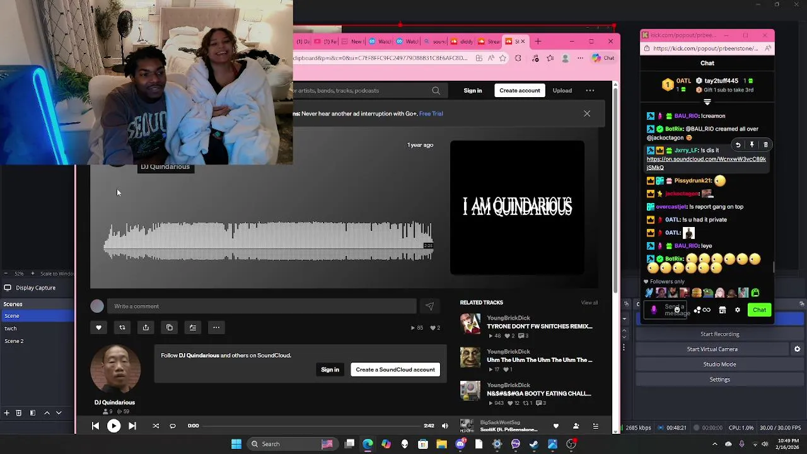This screenshot has width=807, height=454.
Task: Click the Write a comment field
Action: [x=262, y=306]
